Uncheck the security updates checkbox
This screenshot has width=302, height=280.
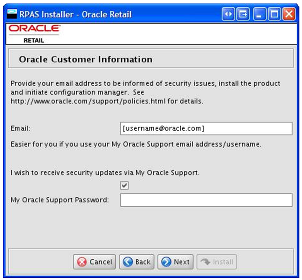tap(124, 186)
